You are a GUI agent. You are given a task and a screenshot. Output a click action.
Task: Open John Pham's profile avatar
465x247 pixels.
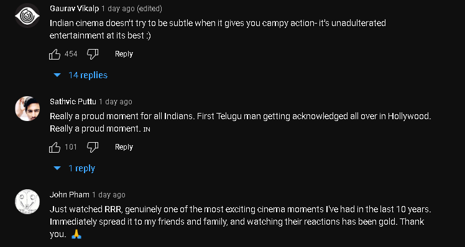pos(27,202)
